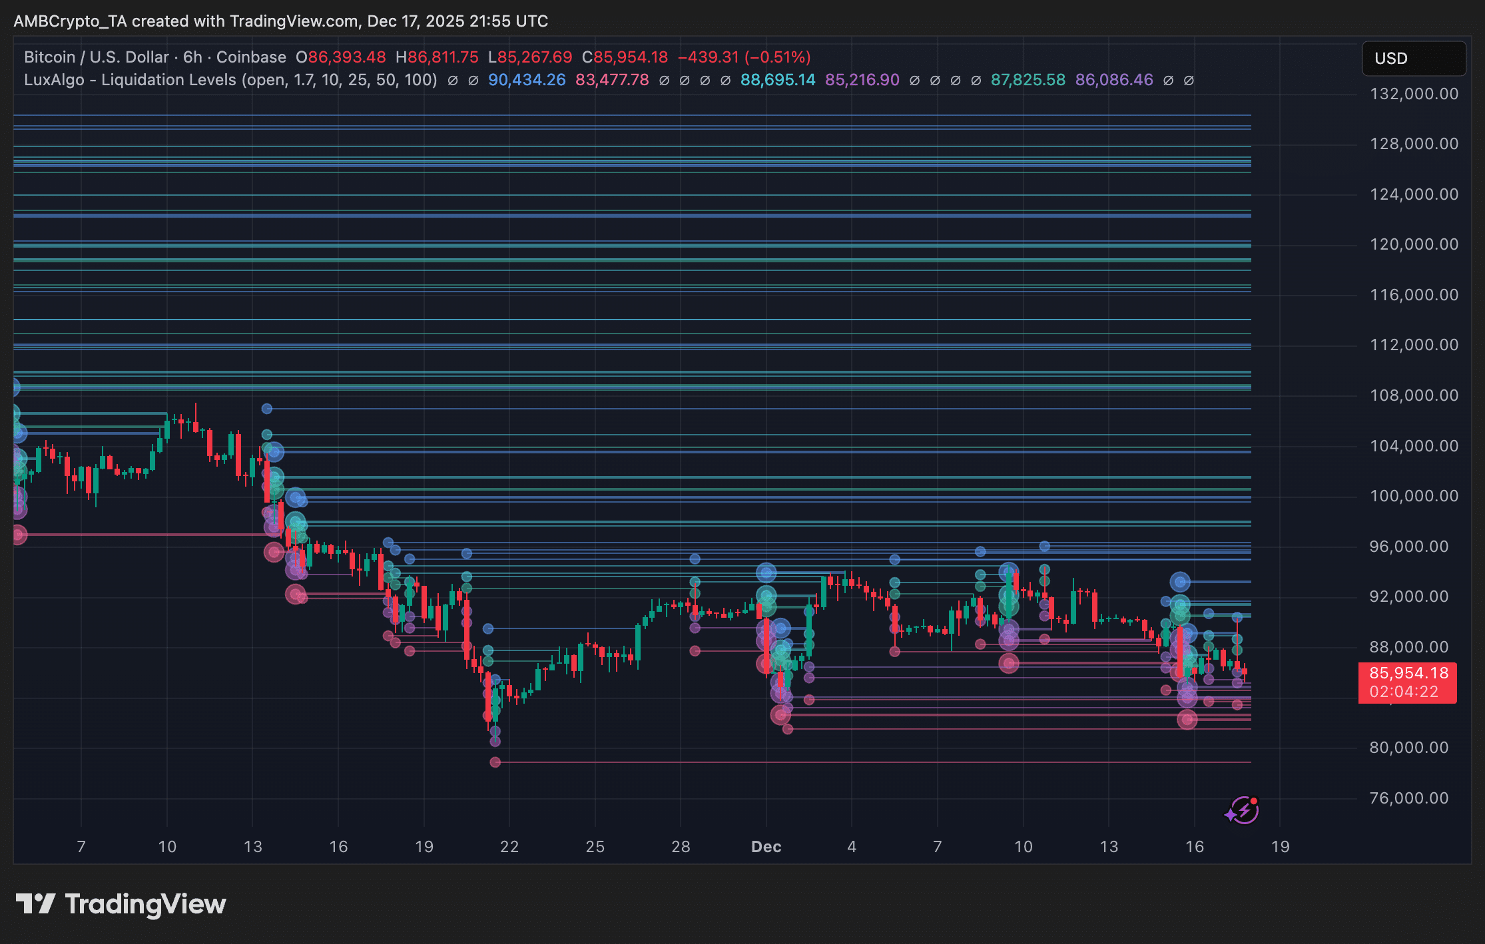Image resolution: width=1485 pixels, height=944 pixels.
Task: Open the Coinbase exchange label options
Action: coord(250,57)
